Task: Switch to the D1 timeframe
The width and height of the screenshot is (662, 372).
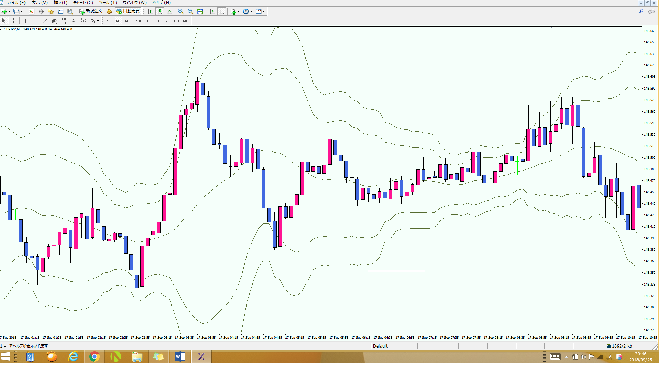Action: coord(167,21)
